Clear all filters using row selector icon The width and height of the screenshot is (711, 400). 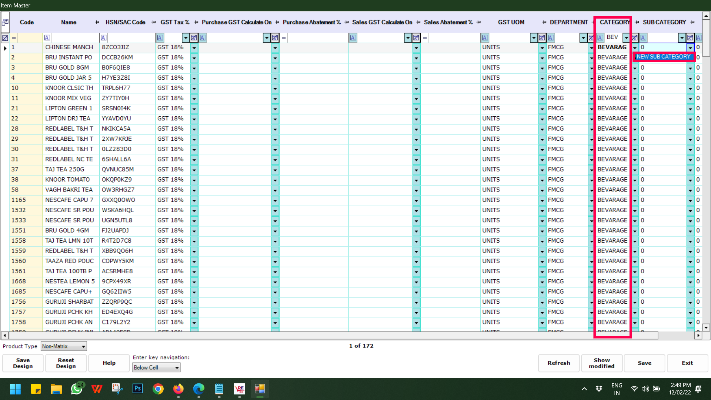tap(5, 37)
